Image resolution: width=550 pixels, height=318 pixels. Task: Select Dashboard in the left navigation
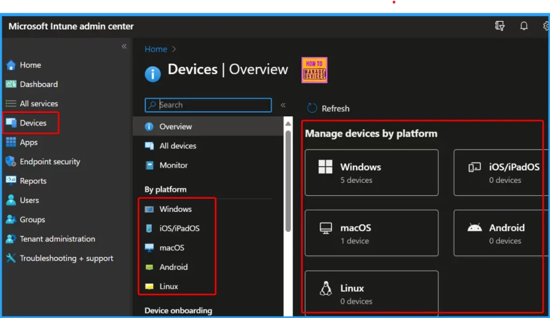(39, 84)
